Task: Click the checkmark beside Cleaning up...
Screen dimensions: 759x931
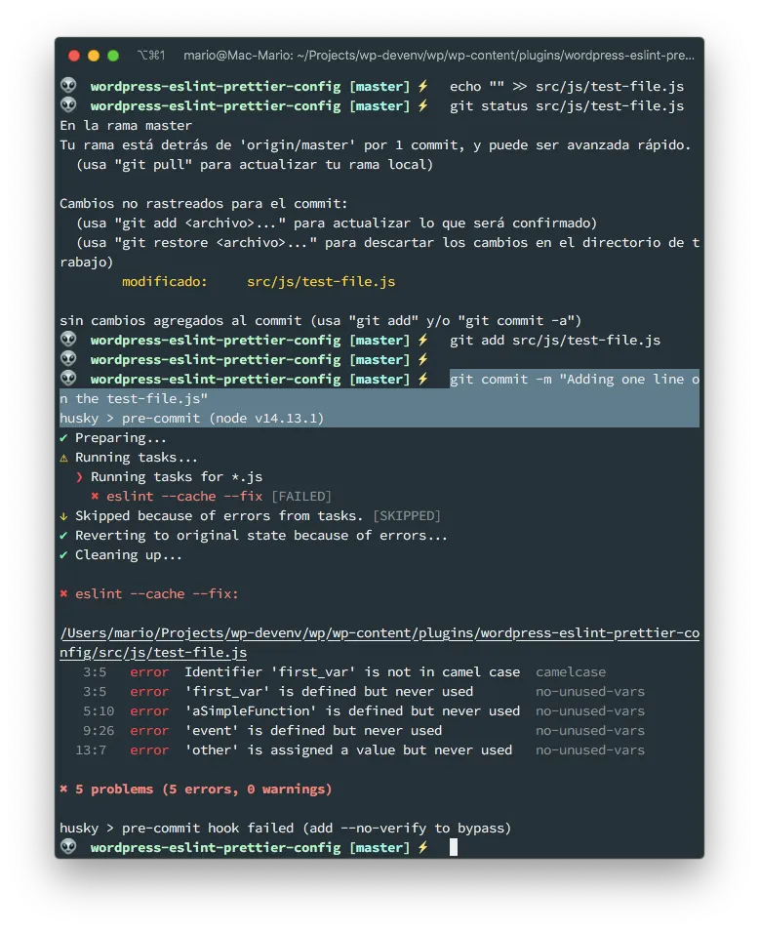Action: click(63, 555)
